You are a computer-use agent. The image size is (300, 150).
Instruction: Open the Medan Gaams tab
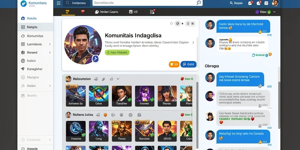tap(107, 12)
